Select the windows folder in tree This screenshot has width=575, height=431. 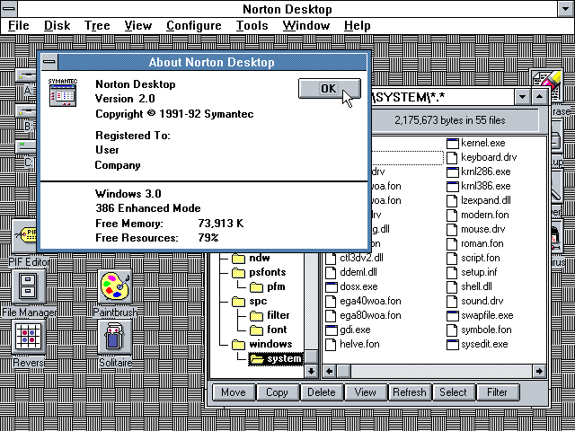click(262, 344)
